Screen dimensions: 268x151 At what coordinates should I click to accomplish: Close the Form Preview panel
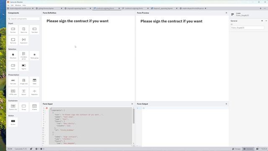pyautogui.click(x=226, y=13)
